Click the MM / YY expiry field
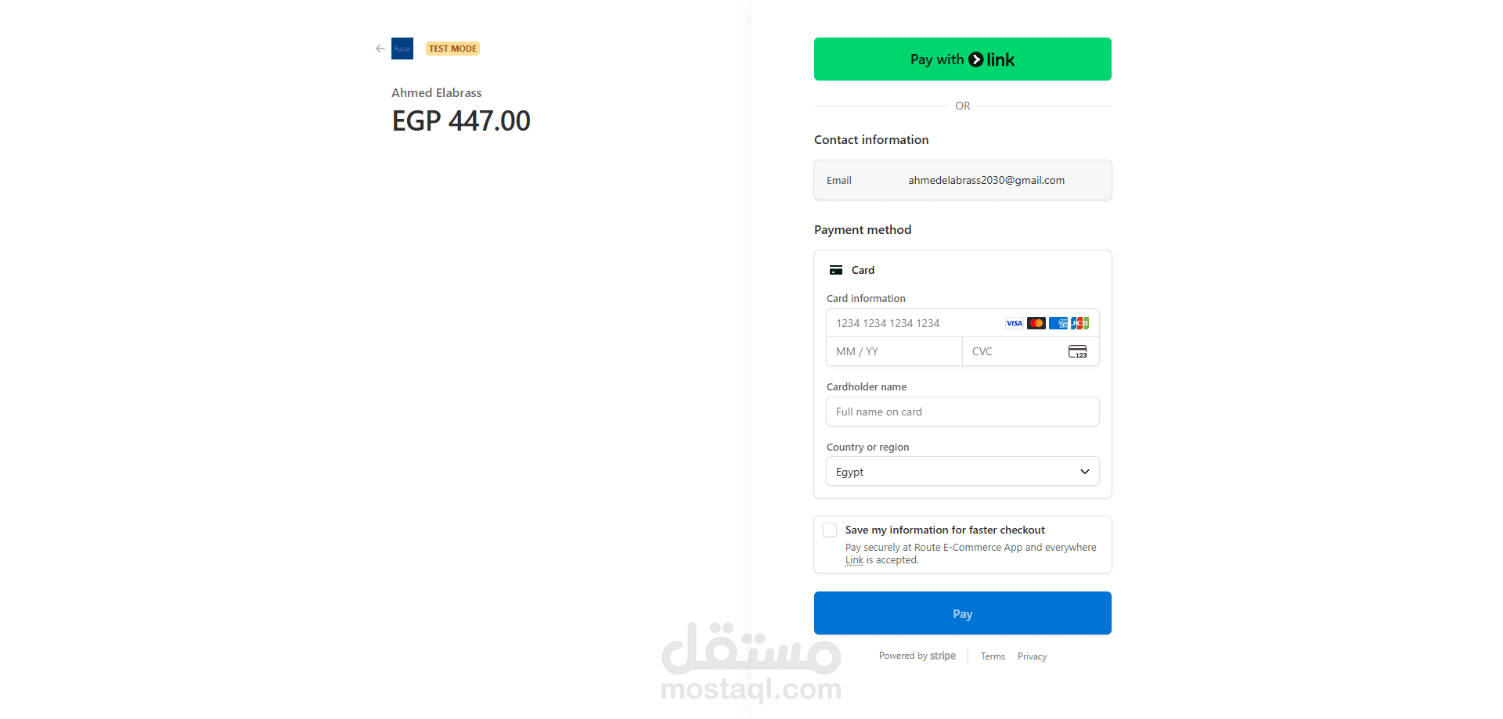Viewport: 1503px width, 719px height. pos(894,351)
